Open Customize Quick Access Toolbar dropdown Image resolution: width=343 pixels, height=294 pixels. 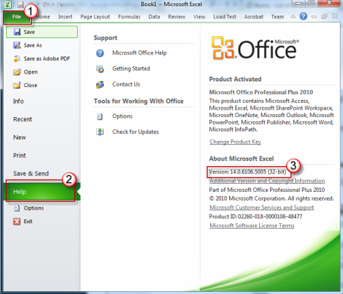[x=61, y=5]
